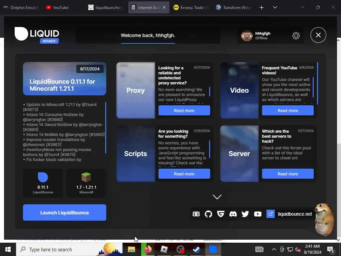Open the Twitter icon link
Image resolution: width=341 pixels, height=256 pixels.
pos(245,214)
